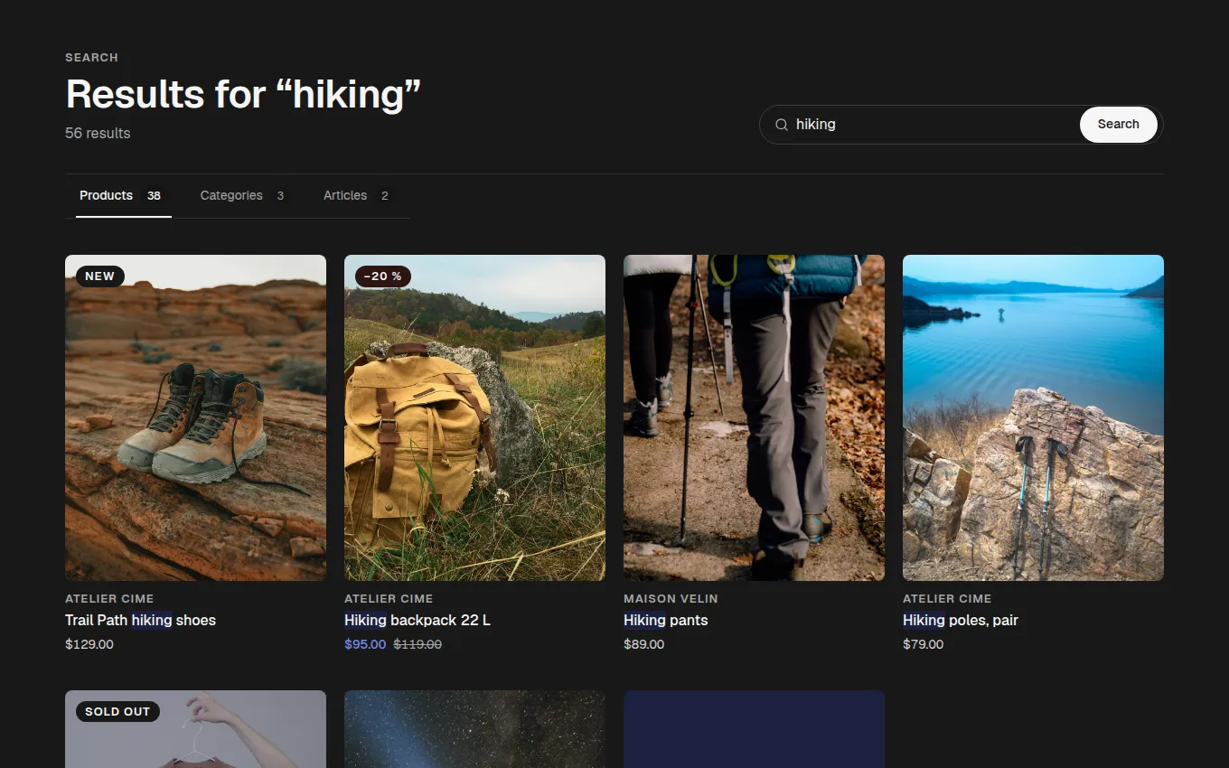Viewport: 1229px width, 768px height.
Task: Open the Hiking poles, pair title
Action: [x=961, y=620]
